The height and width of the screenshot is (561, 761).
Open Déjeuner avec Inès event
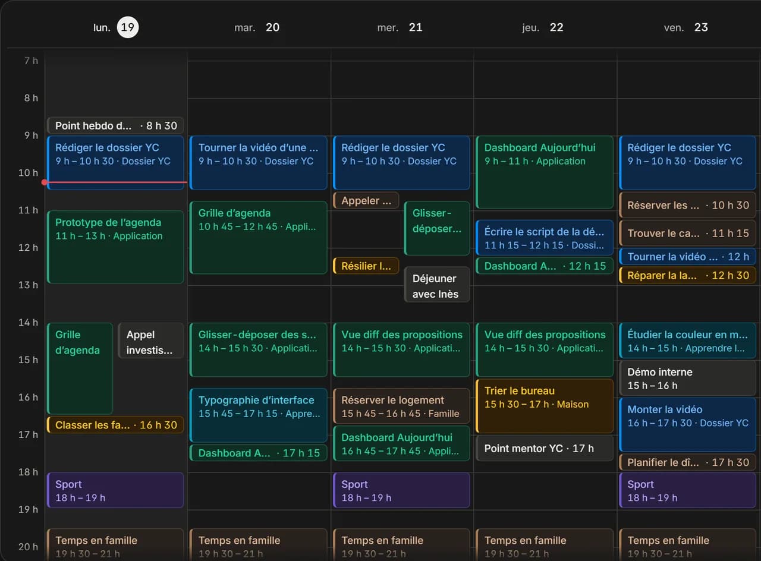click(437, 285)
